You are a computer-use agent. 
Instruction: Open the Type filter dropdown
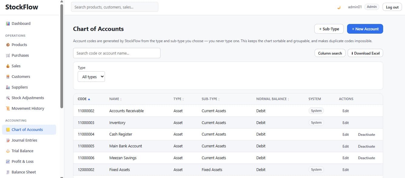pos(91,77)
